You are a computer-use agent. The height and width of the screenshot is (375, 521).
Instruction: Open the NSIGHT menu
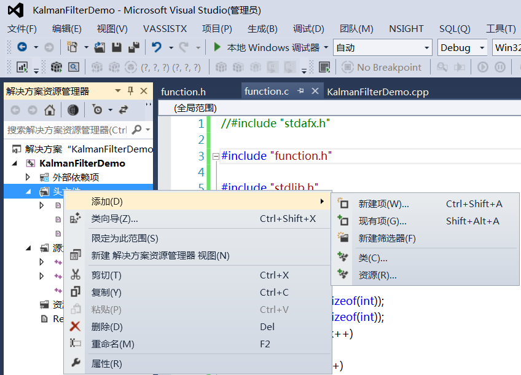click(x=406, y=29)
